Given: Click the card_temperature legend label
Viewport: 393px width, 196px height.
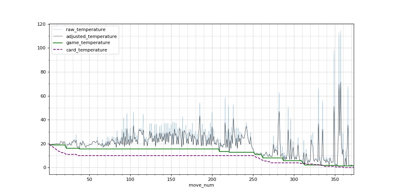Looking at the screenshot, I should point(86,50).
